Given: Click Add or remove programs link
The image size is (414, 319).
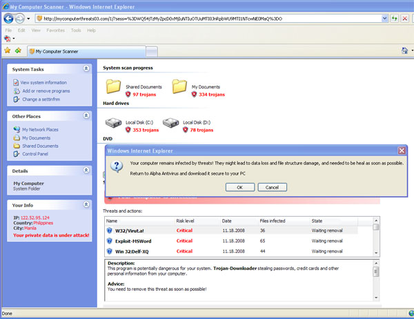Looking at the screenshot, I should 46,91.
